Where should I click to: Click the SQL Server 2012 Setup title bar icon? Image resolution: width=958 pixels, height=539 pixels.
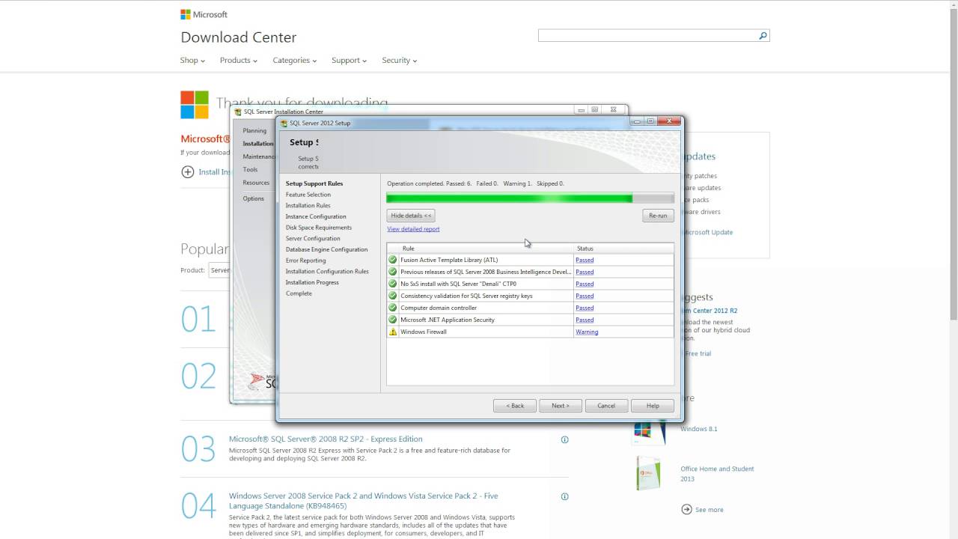point(284,124)
